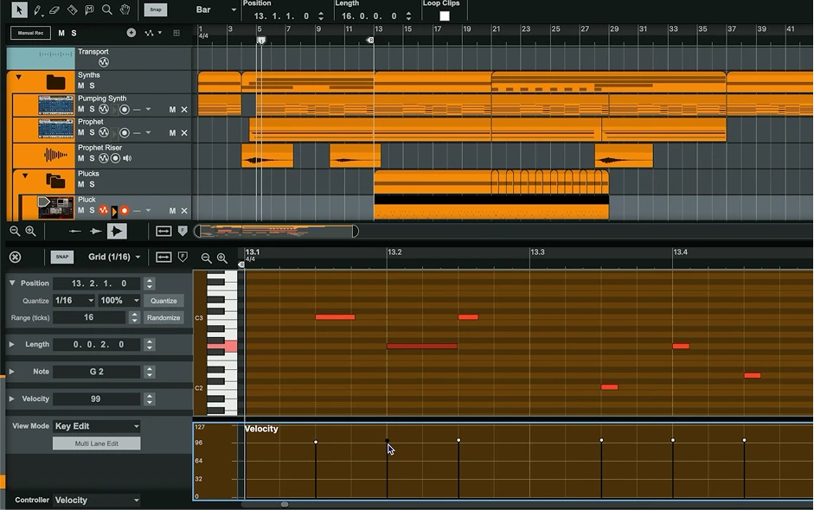
Task: Click the editor follow marker icon
Action: click(x=183, y=257)
